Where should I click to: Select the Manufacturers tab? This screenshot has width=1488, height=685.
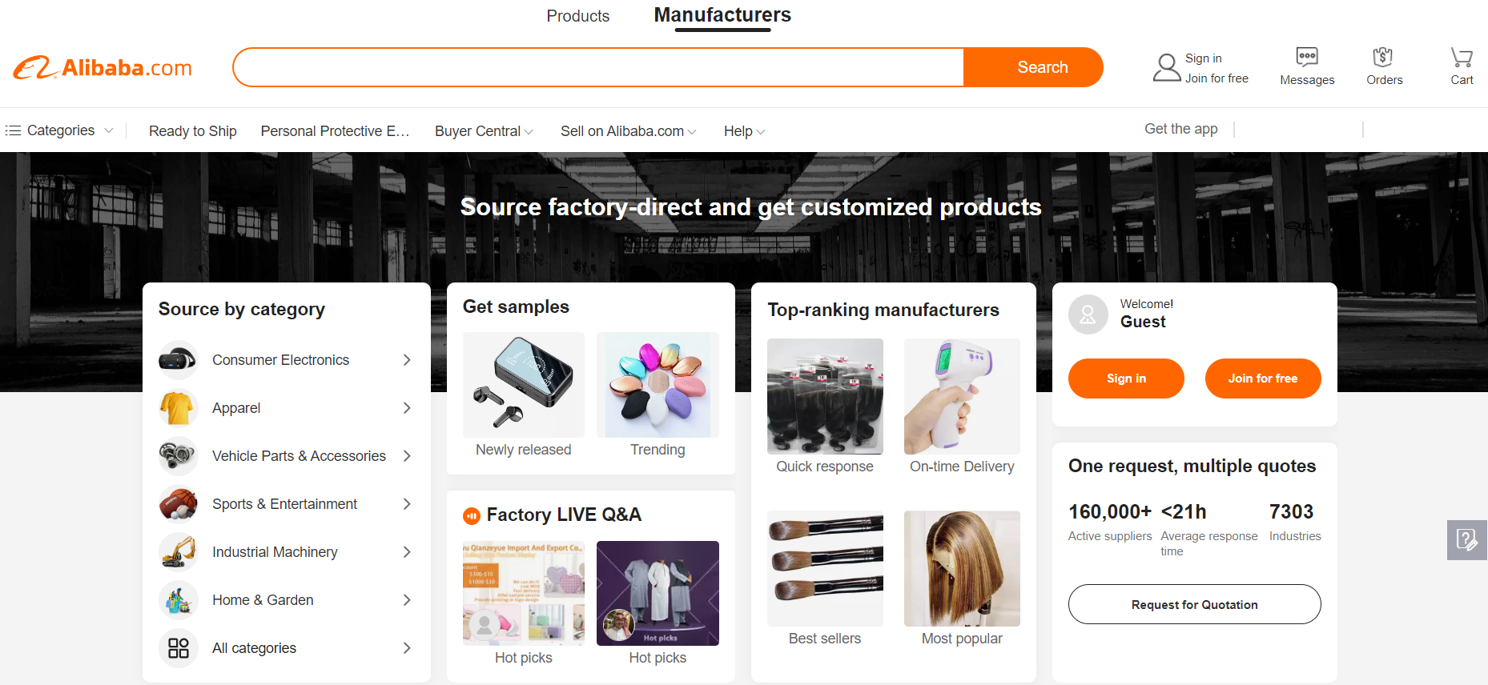[x=722, y=15]
